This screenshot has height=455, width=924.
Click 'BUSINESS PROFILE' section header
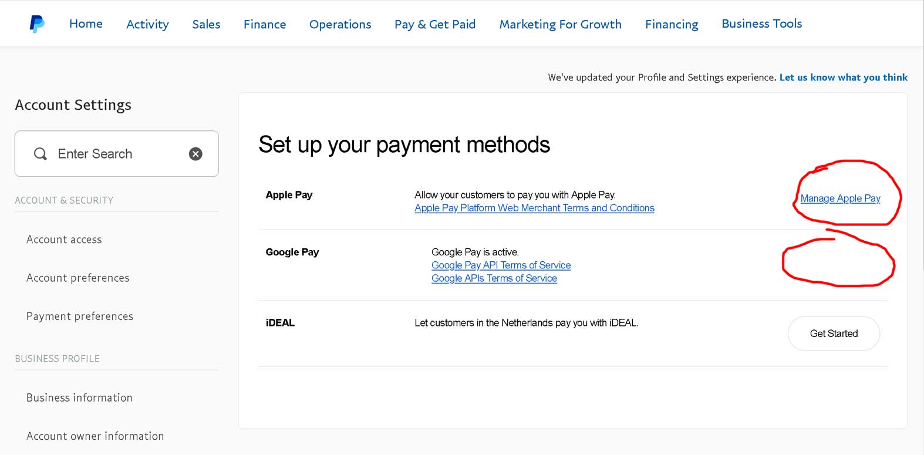pyautogui.click(x=57, y=359)
